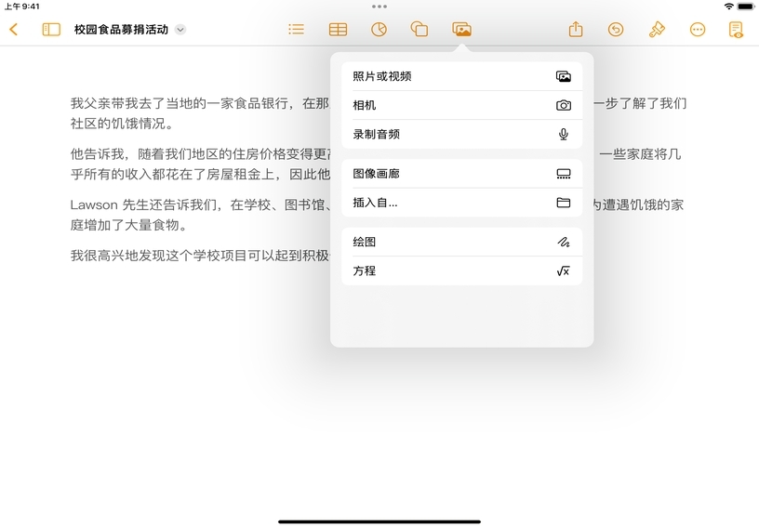Image resolution: width=759 pixels, height=527 pixels.
Task: Open the insert shape icon
Action: pos(419,30)
